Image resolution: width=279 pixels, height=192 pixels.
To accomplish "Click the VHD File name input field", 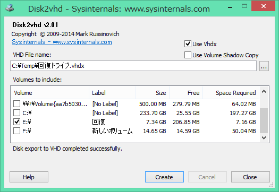I will point(133,66).
